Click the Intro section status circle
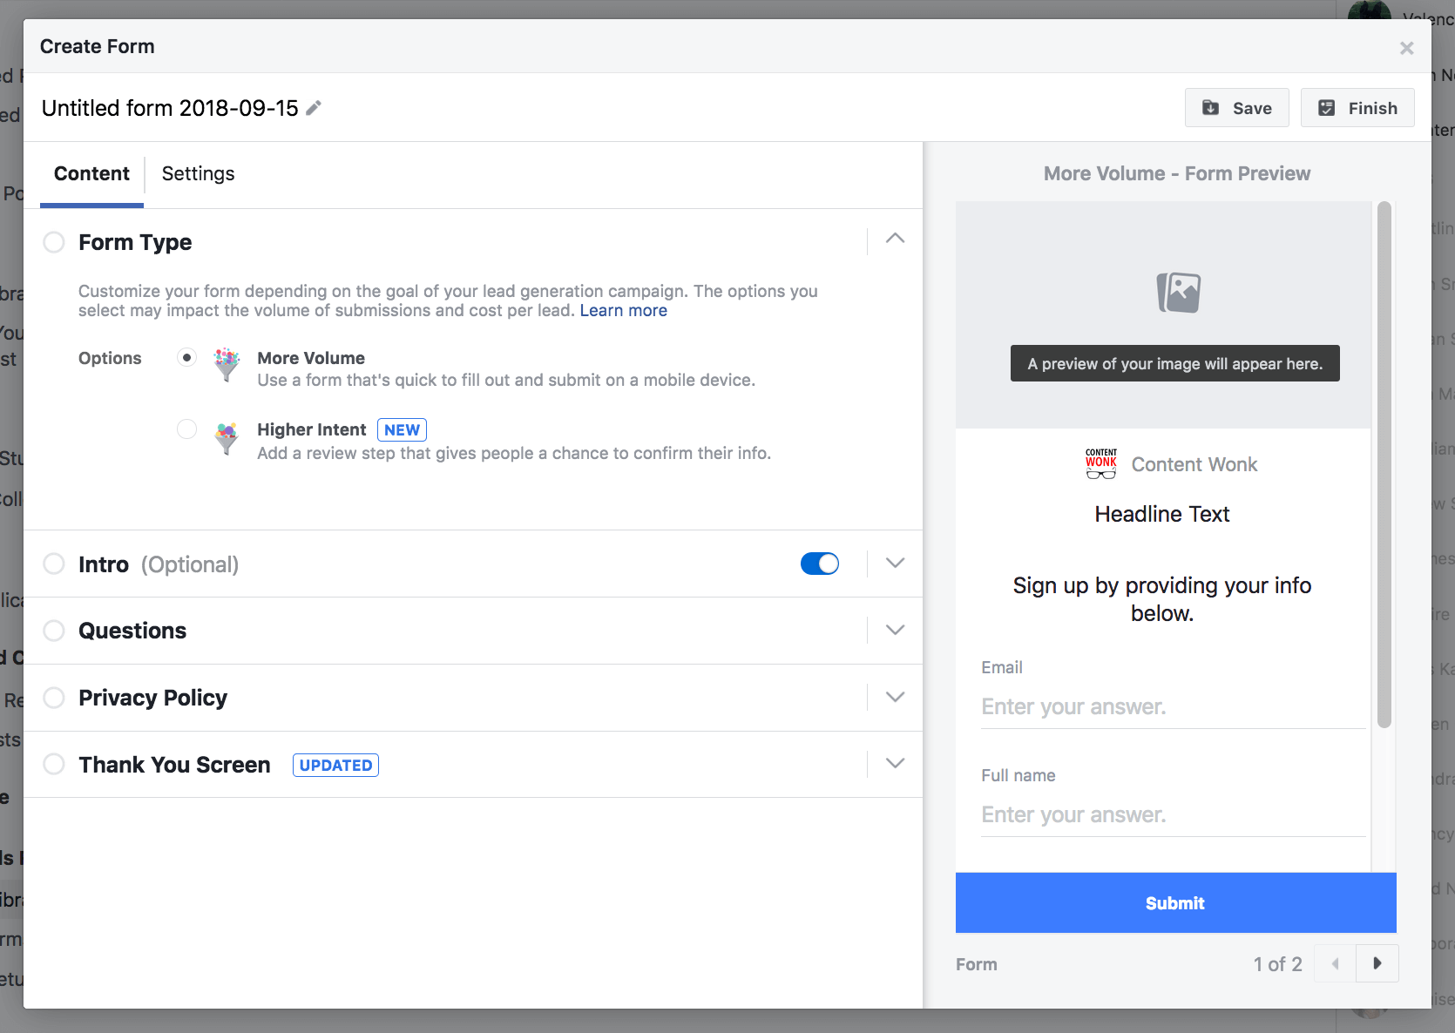 tap(54, 564)
